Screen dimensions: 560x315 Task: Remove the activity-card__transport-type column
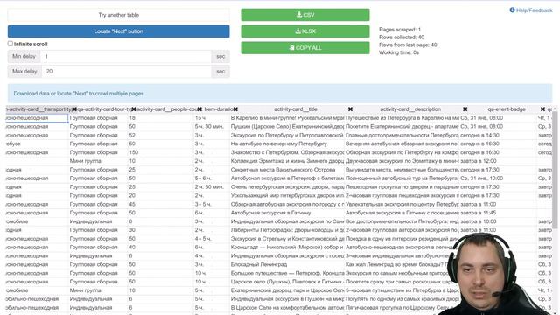pyautogui.click(x=74, y=109)
